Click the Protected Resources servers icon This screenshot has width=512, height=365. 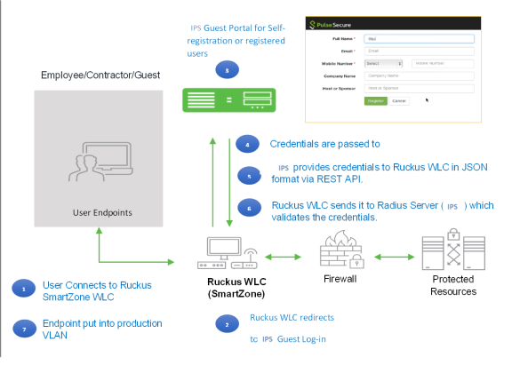click(453, 250)
